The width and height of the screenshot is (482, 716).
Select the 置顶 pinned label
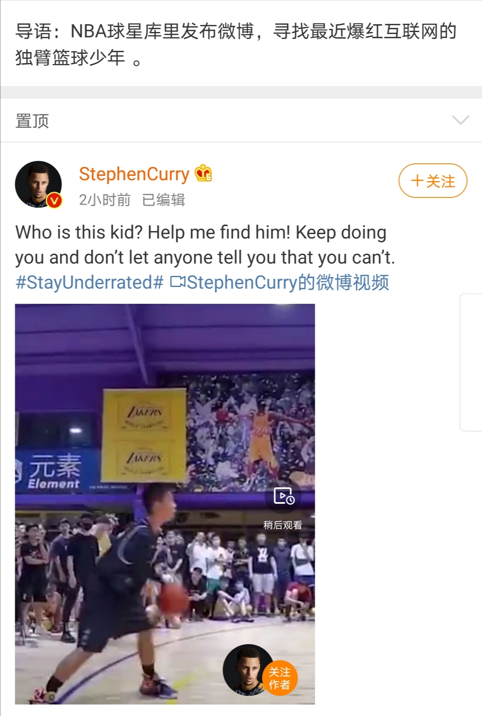click(32, 121)
